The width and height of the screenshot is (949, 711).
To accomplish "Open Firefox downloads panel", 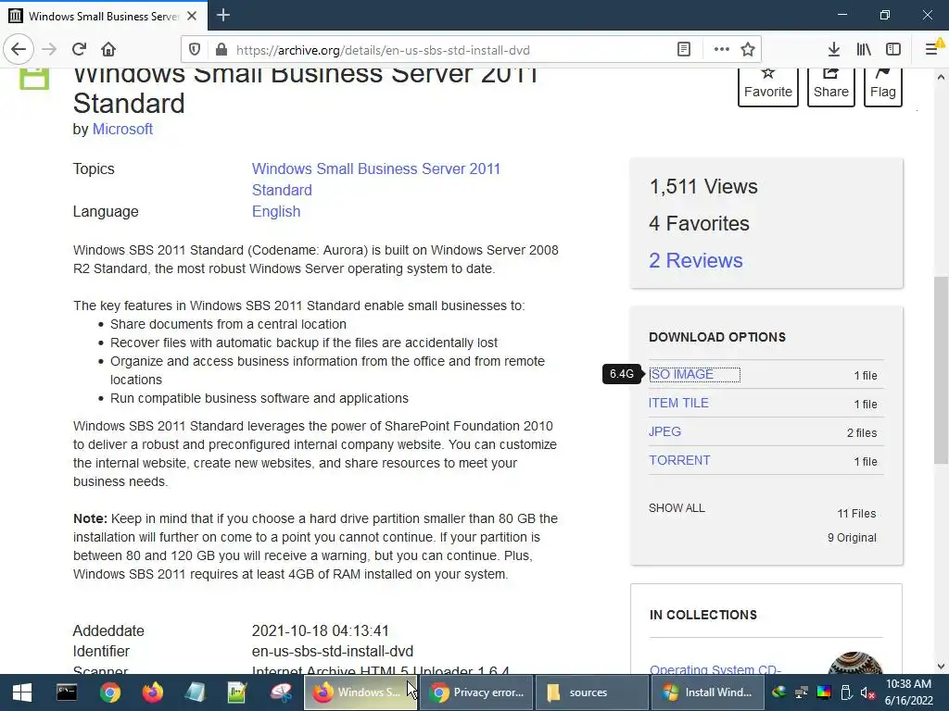I will [x=833, y=50].
